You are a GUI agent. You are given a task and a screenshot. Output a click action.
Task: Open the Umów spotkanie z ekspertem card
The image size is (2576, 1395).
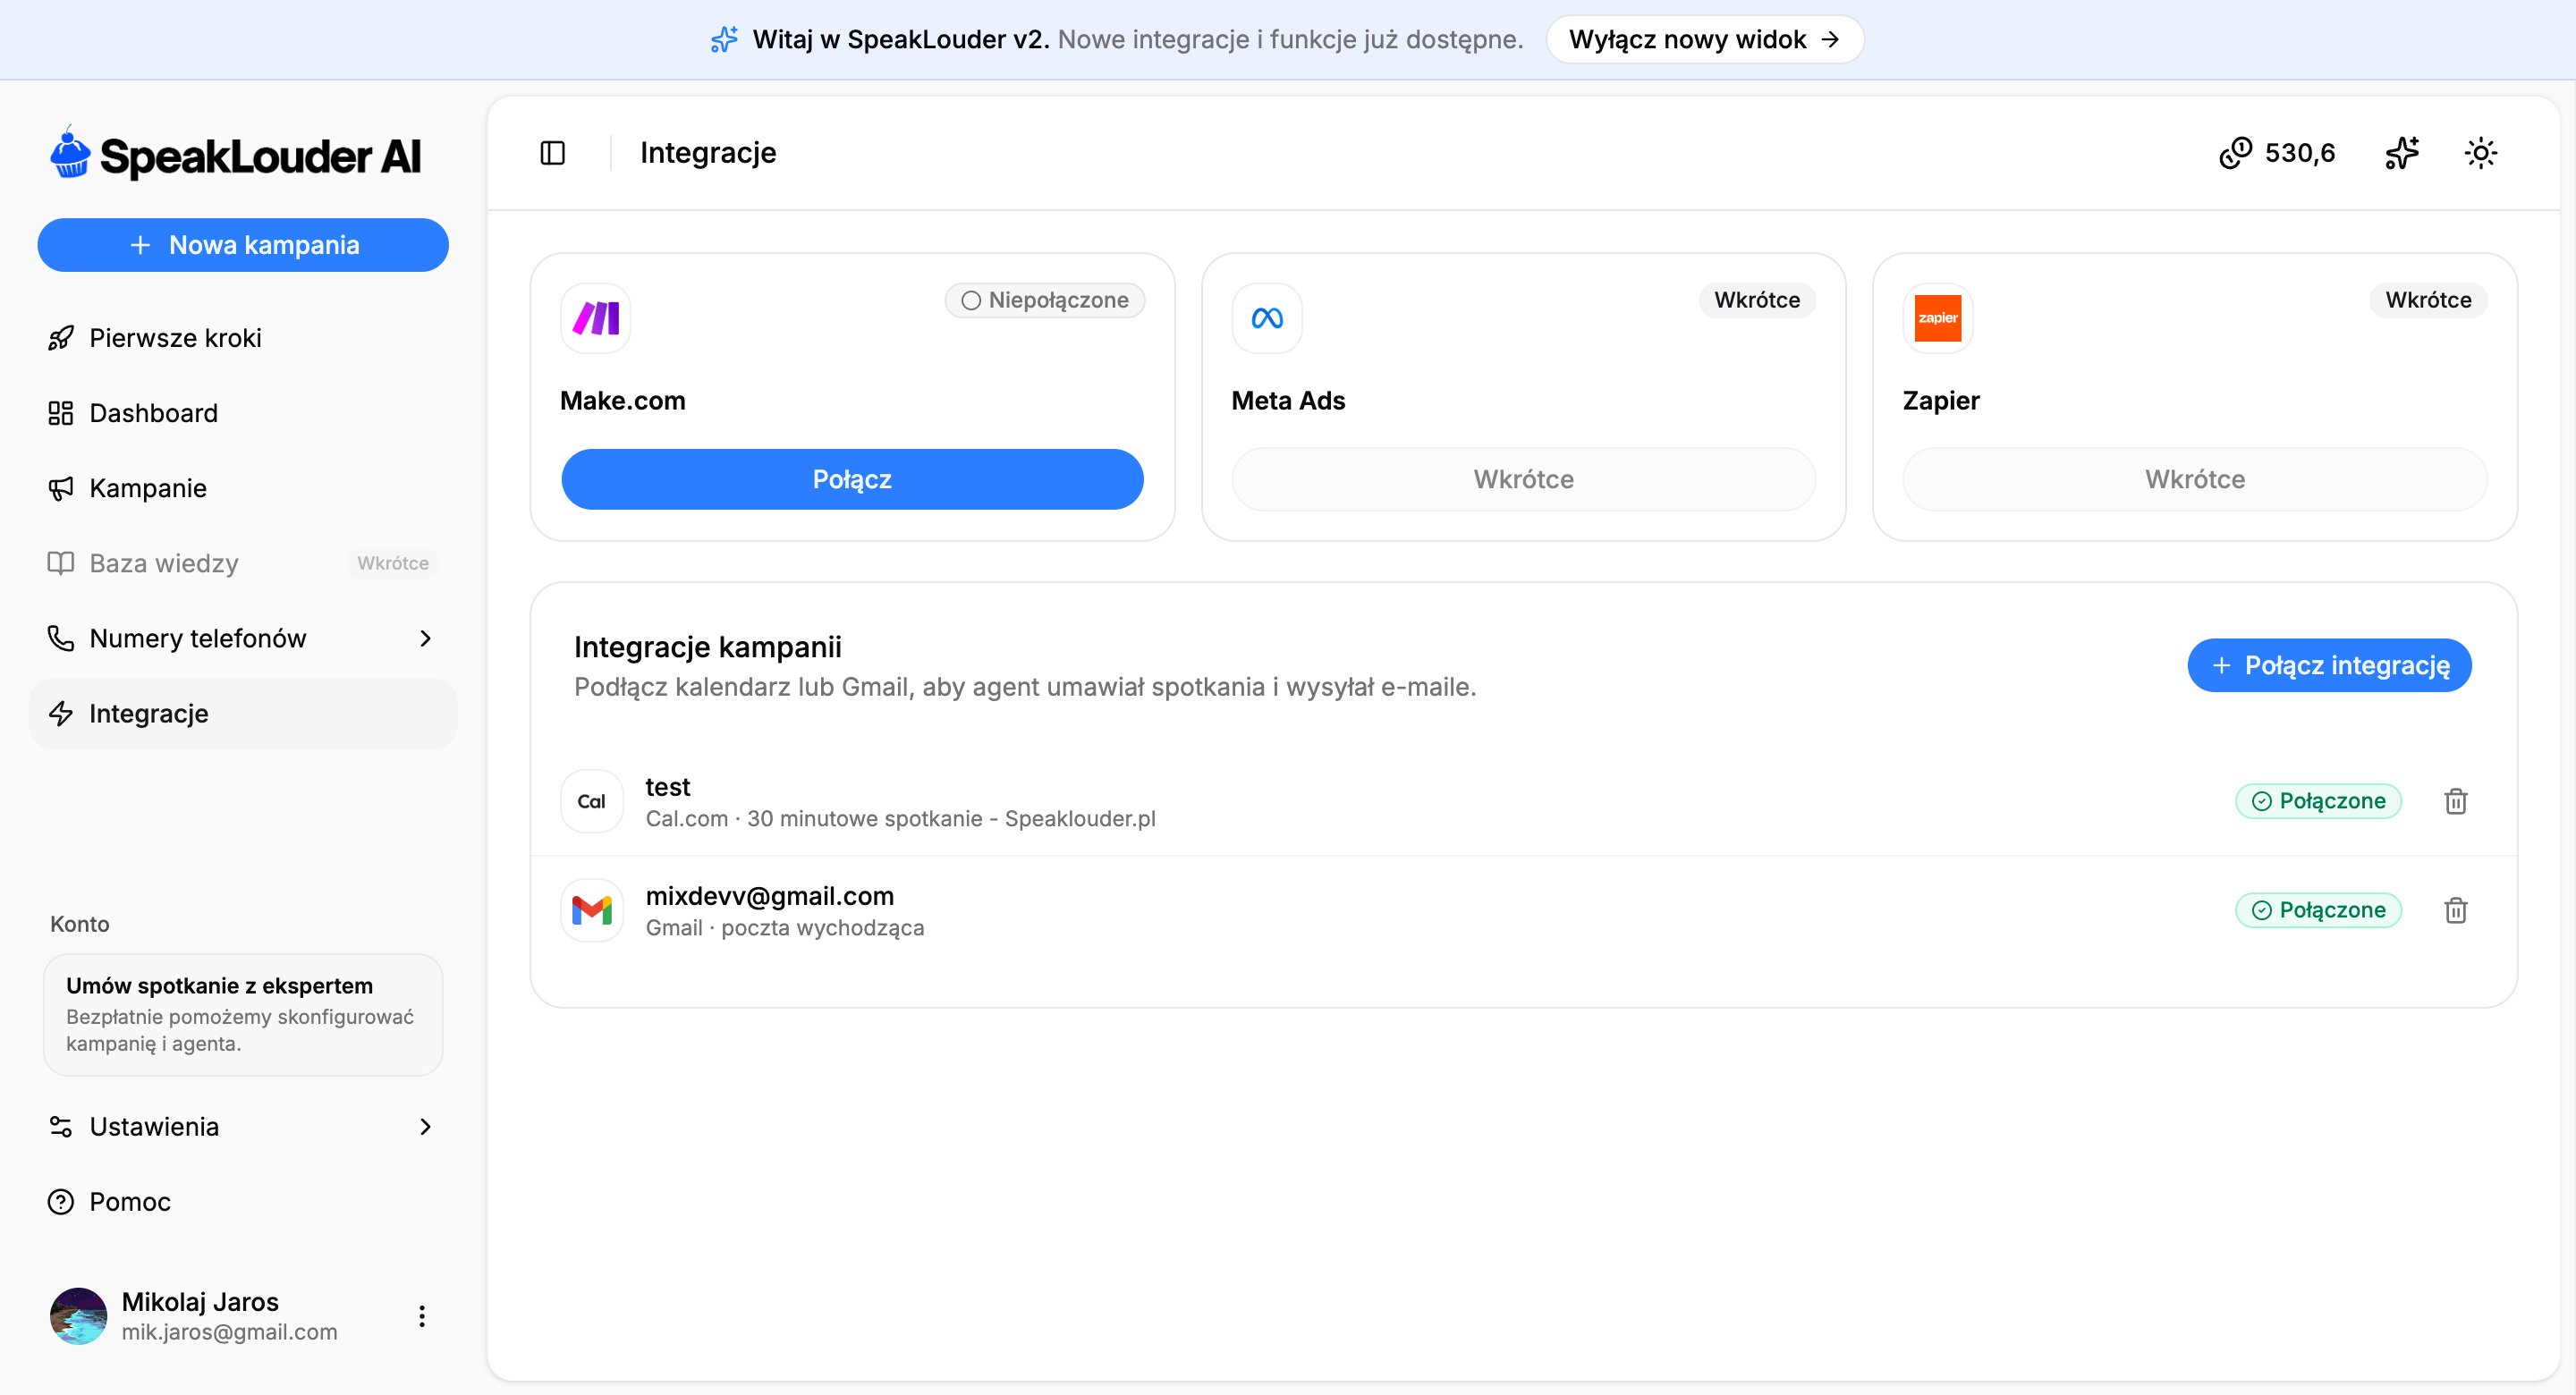[243, 1014]
